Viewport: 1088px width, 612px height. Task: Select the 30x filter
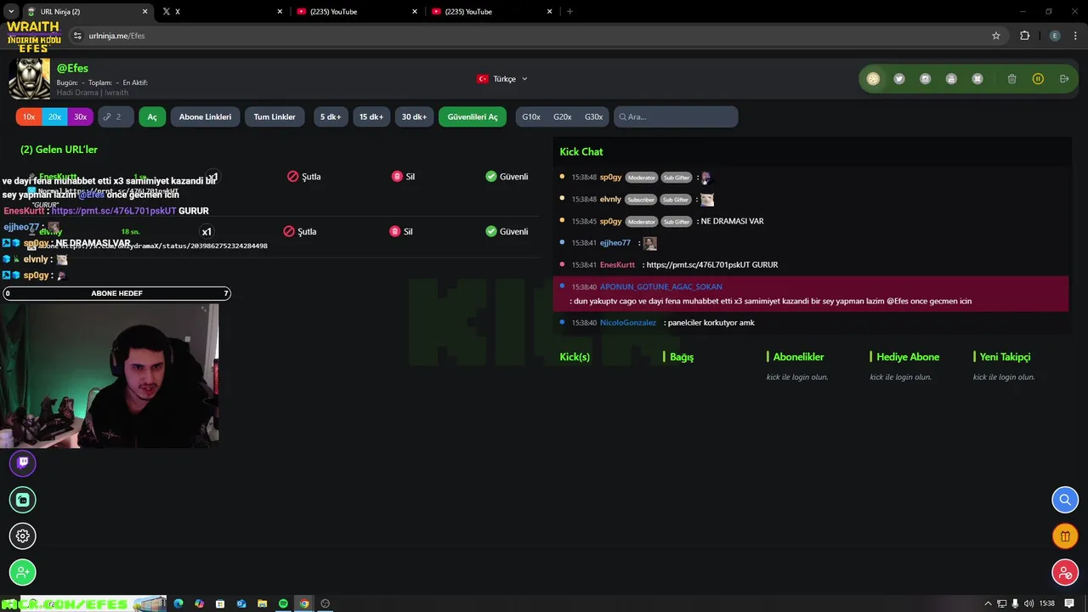tap(80, 117)
